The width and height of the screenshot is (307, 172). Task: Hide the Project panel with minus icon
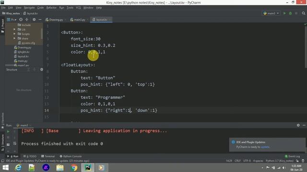pos(40,20)
